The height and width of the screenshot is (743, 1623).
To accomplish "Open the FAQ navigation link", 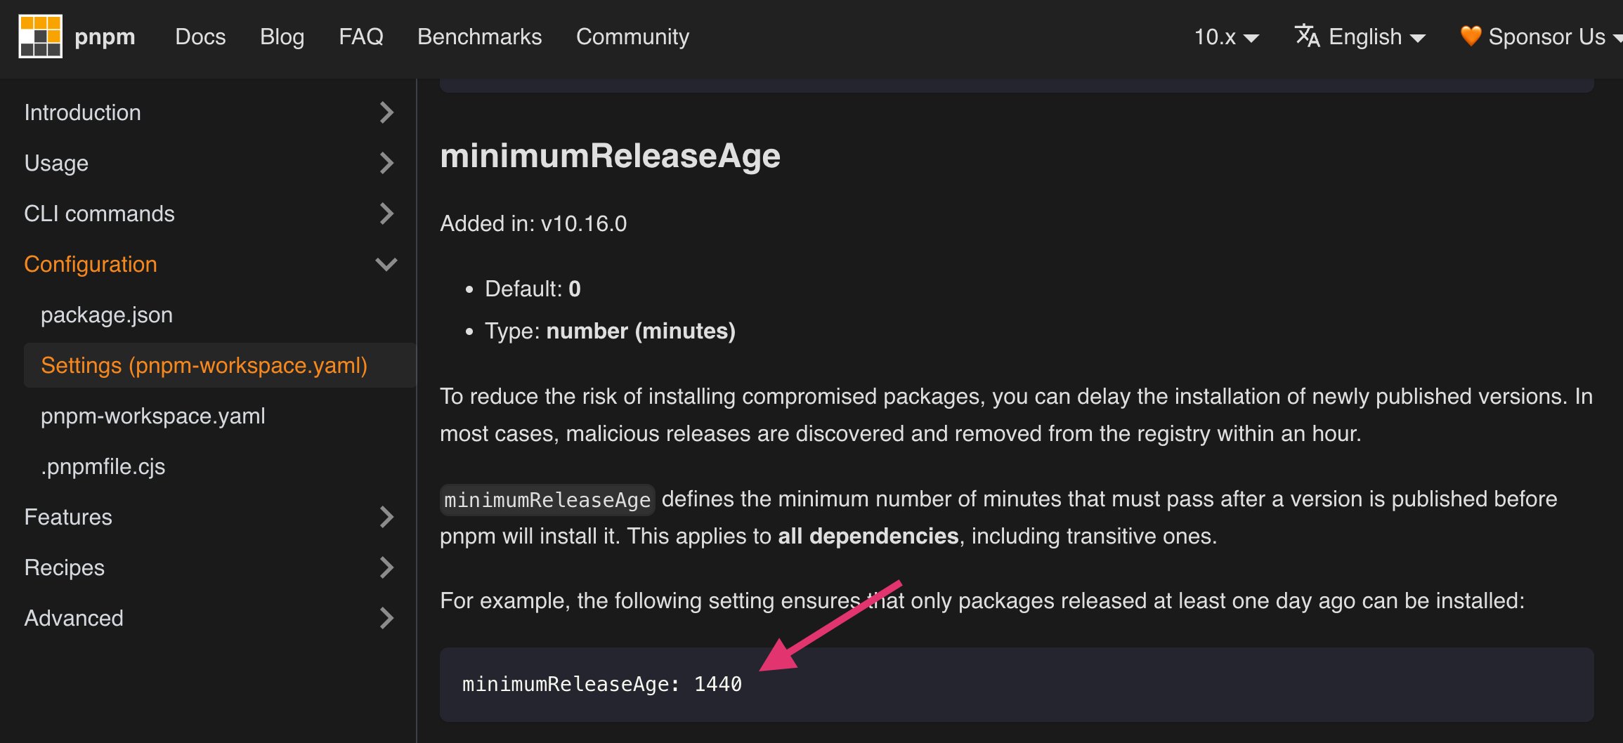I will [x=361, y=37].
